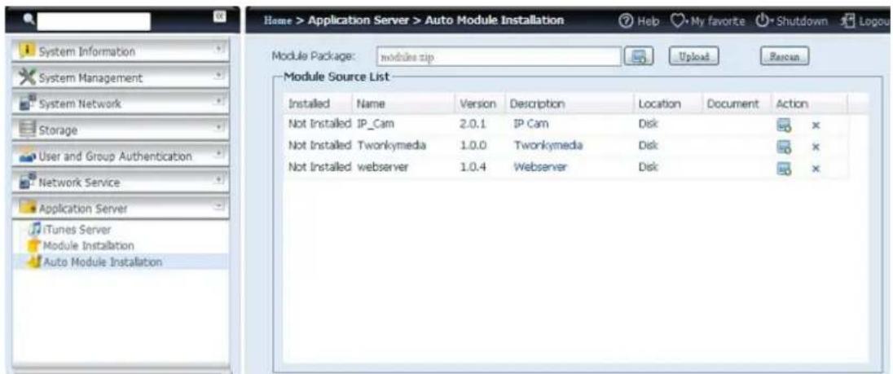Expand the System Management section arrow
This screenshot has height=374, width=893.
(220, 77)
